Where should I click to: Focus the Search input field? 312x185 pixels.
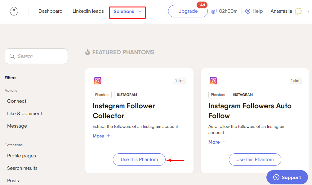36,56
